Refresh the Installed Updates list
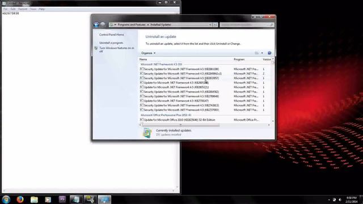This screenshot has width=363, height=204. [215, 25]
